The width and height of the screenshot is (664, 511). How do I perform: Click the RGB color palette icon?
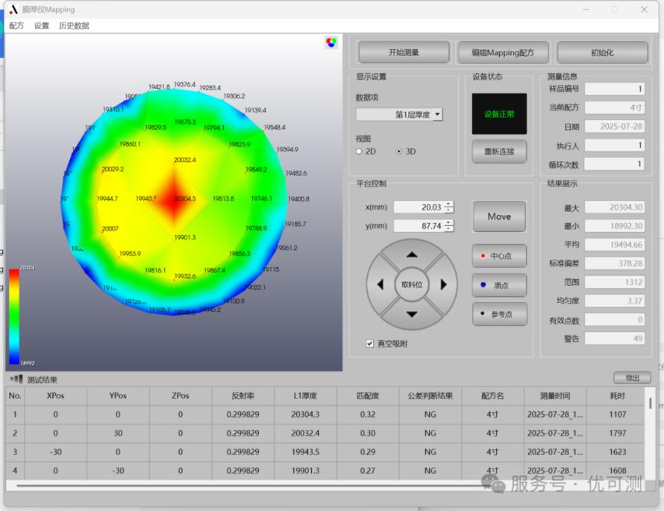coord(331,43)
